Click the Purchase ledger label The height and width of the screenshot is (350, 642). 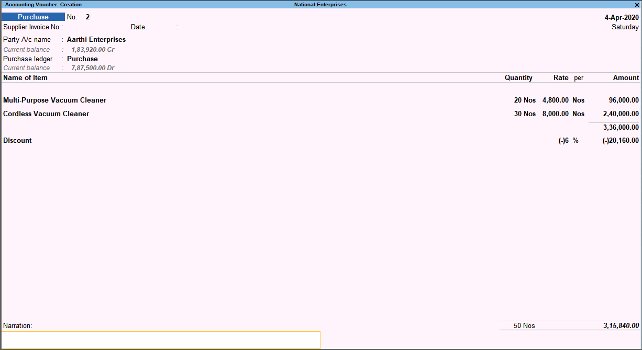[x=28, y=59]
